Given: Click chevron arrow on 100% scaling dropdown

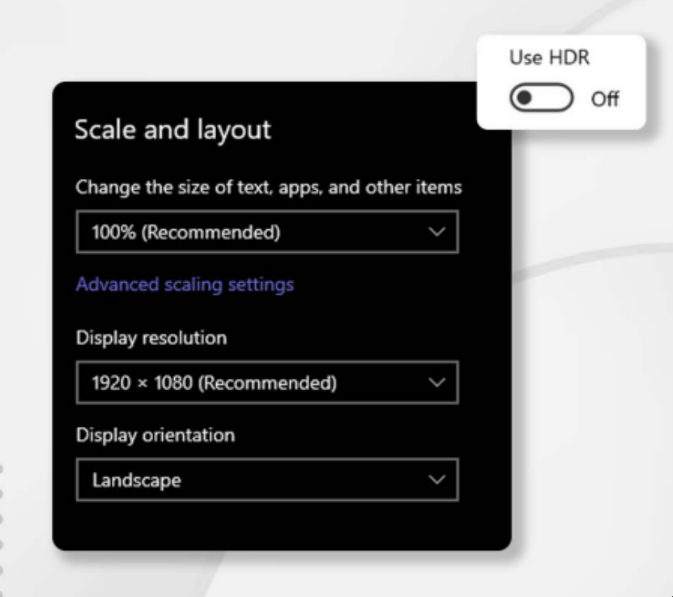Looking at the screenshot, I should point(437,232).
